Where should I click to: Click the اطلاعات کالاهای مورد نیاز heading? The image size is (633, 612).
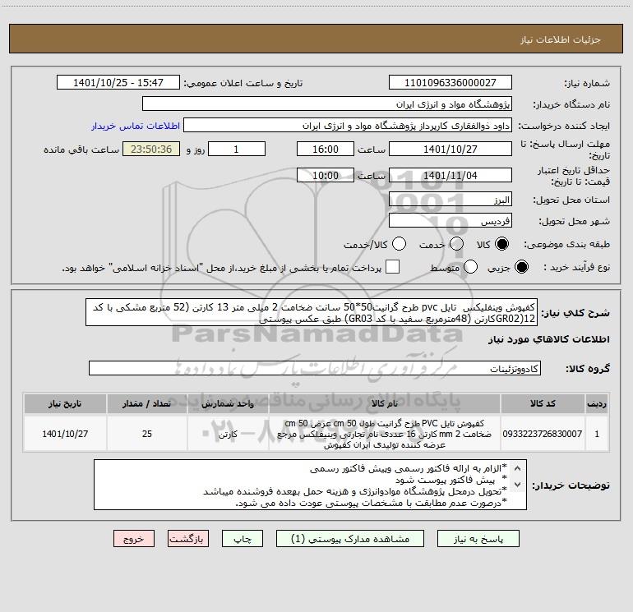(548, 339)
